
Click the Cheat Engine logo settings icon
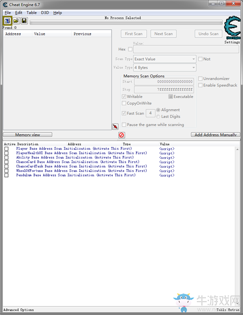(232, 28)
